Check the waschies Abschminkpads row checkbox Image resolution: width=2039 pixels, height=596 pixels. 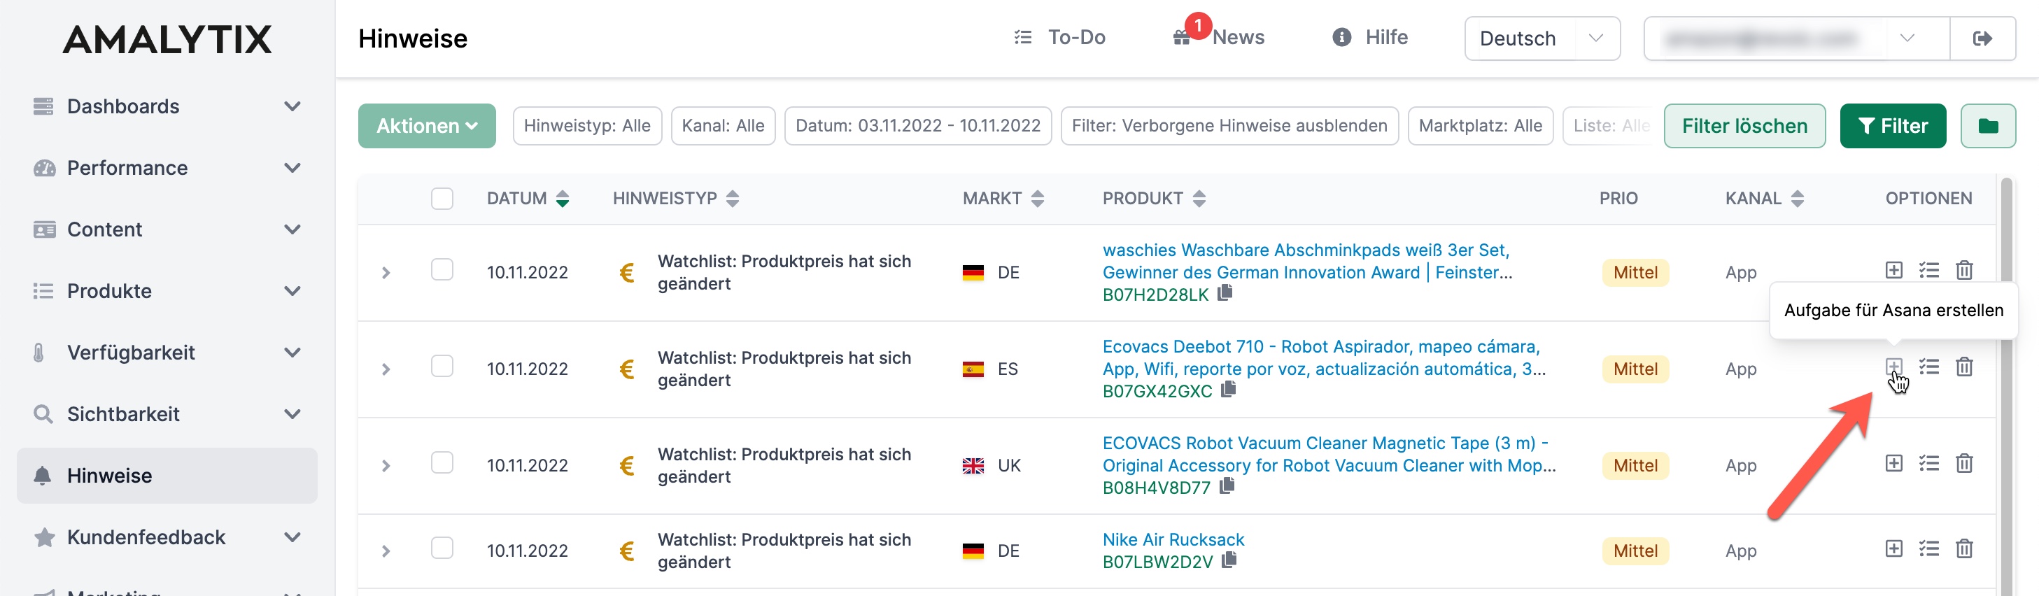point(442,270)
